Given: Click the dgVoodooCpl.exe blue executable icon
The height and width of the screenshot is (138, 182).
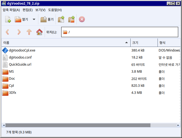Looking at the screenshot, I should (5, 50).
